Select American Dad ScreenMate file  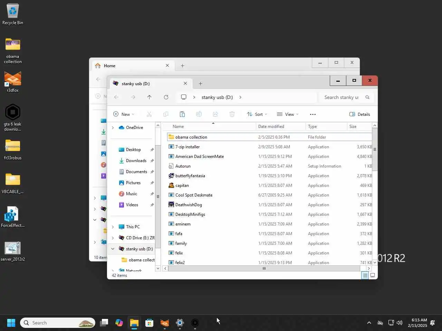(269, 157)
